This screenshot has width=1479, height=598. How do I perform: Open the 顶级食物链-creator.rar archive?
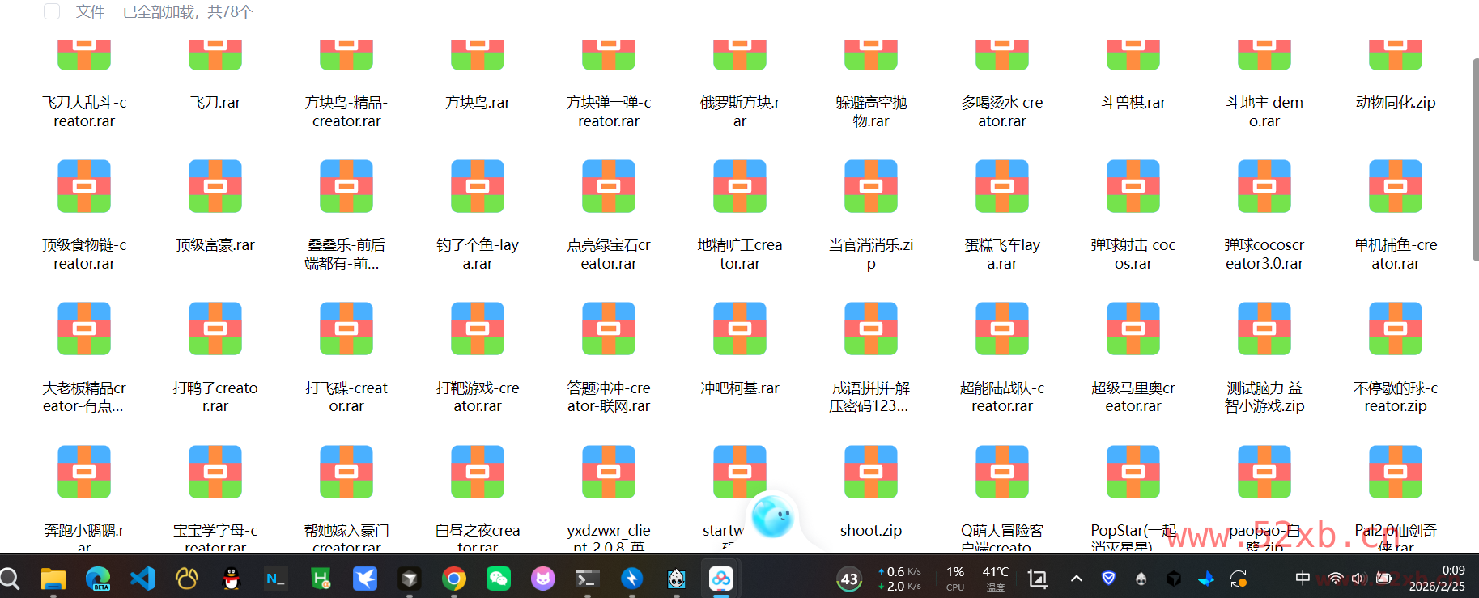(x=84, y=186)
